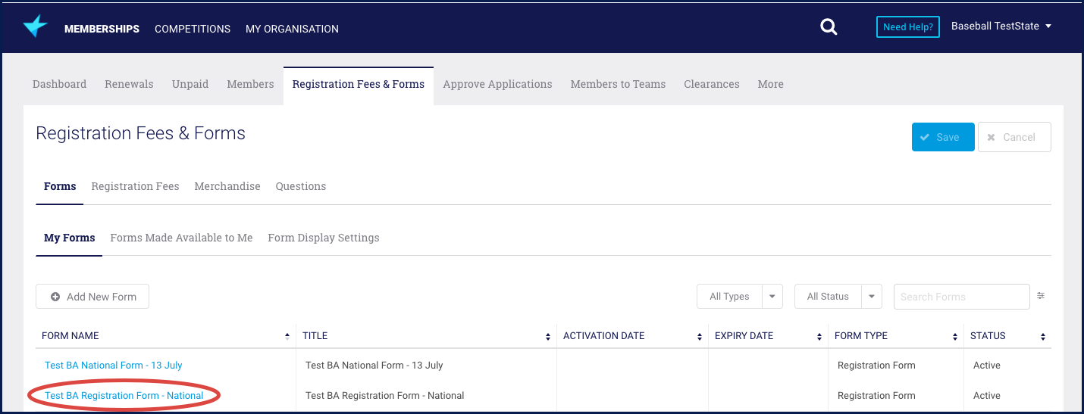Open search with the magnifier icon

829,28
